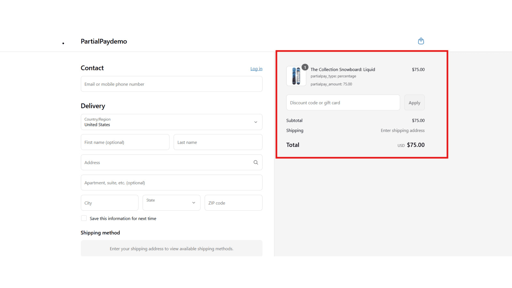Click the quantity badge on the product image
This screenshot has width=512, height=288.
(305, 67)
